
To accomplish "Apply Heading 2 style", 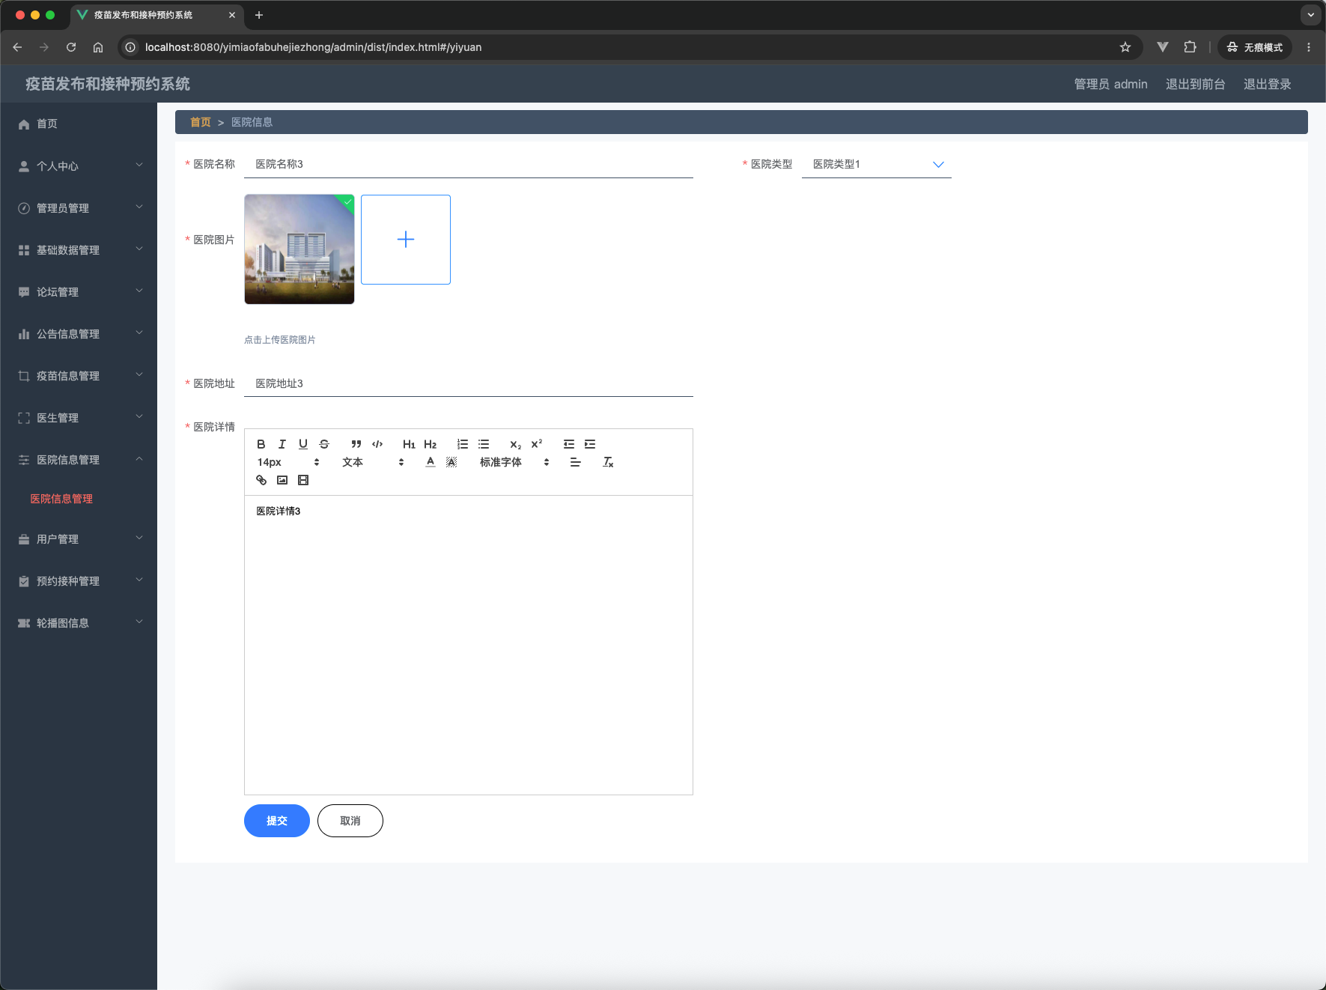I will pos(430,444).
